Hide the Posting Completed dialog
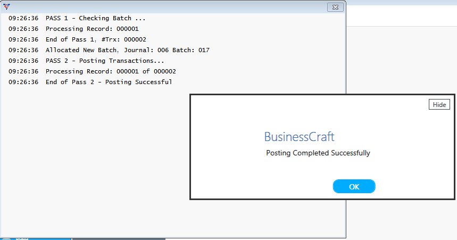 (439, 104)
